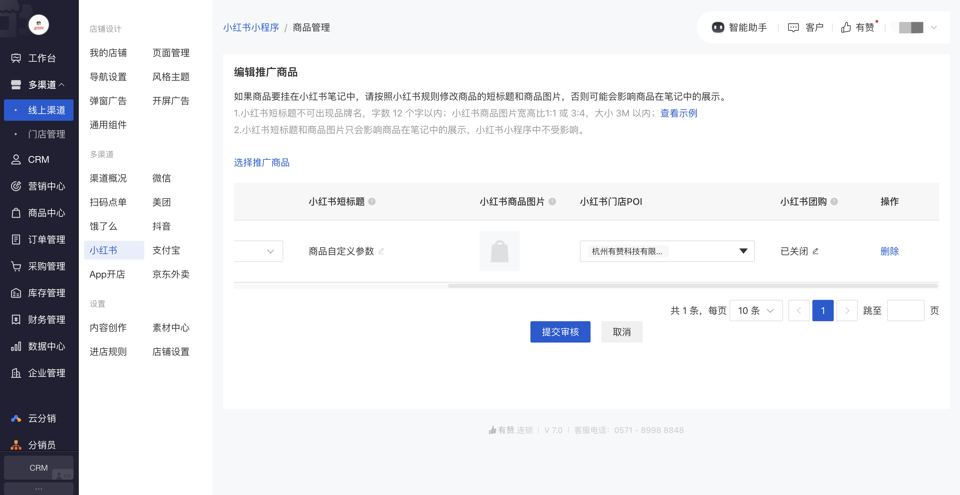The width and height of the screenshot is (960, 495).
Task: Click the 有赞 thumbs-up icon
Action: click(x=845, y=28)
